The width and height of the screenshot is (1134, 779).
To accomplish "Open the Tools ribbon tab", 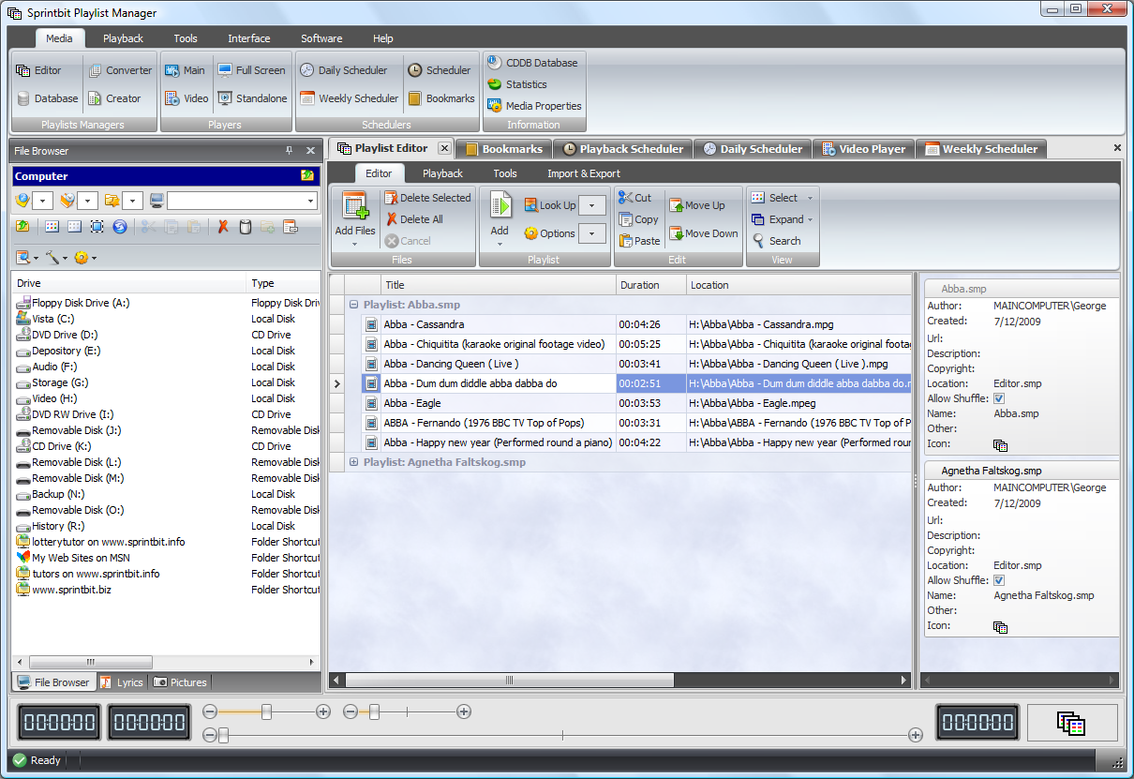I will point(186,38).
